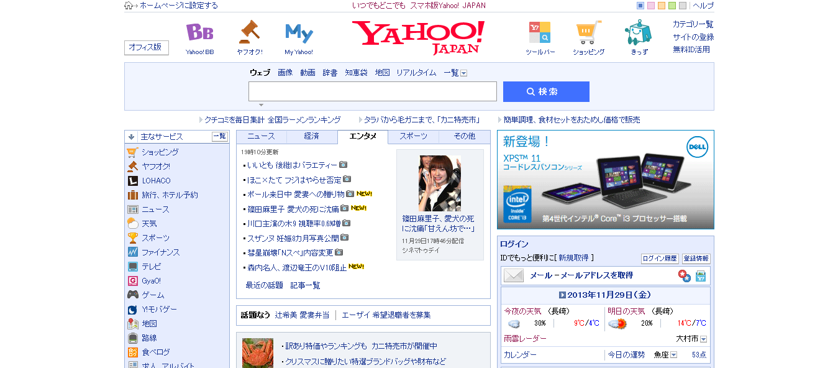Click the Finance chart icon in sidebar
Image resolution: width=838 pixels, height=368 pixels.
[x=132, y=252]
